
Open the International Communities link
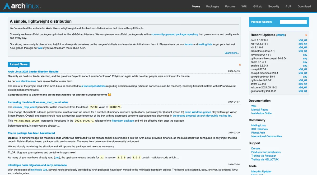click(267, 136)
